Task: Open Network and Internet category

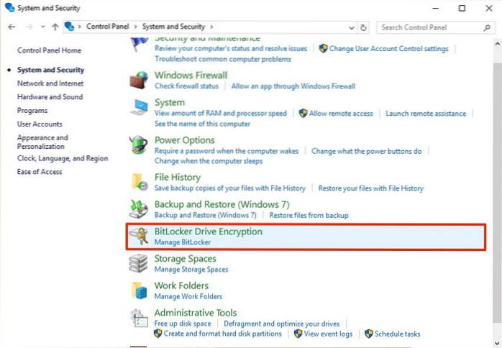Action: click(x=50, y=83)
